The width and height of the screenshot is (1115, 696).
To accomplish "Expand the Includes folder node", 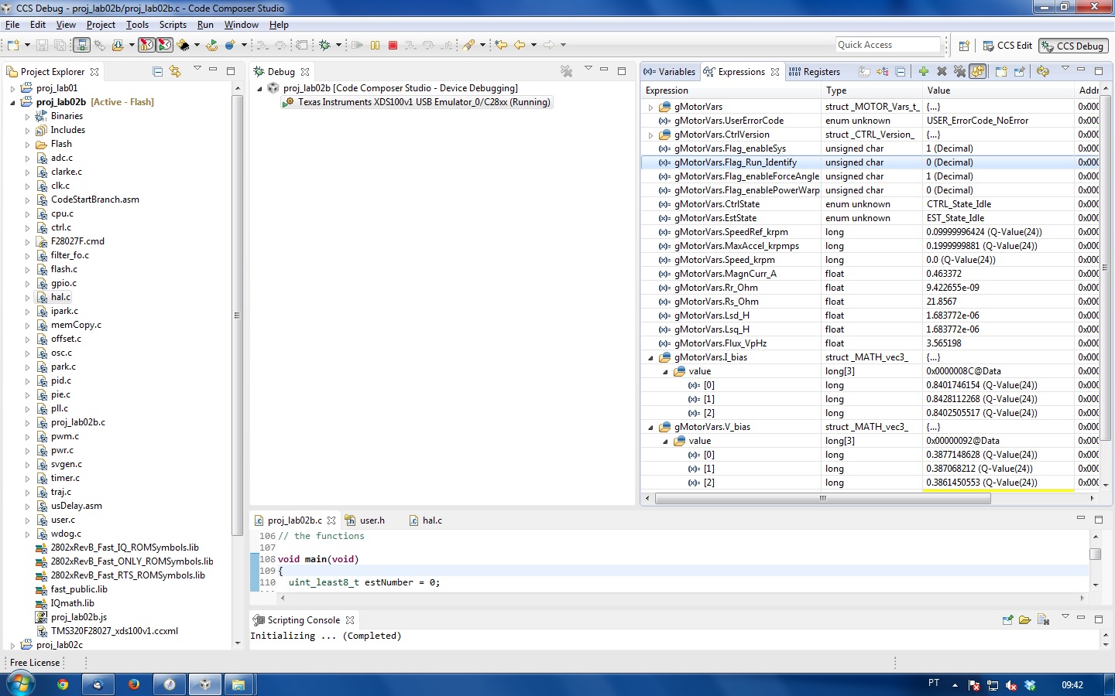I will point(27,130).
